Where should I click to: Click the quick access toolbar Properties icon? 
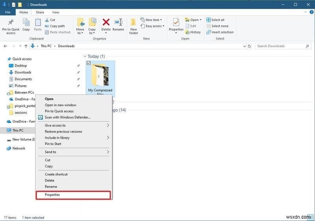[13, 5]
